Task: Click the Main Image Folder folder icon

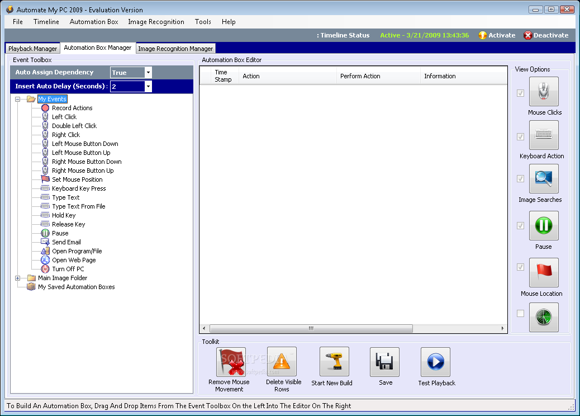Action: click(31, 278)
